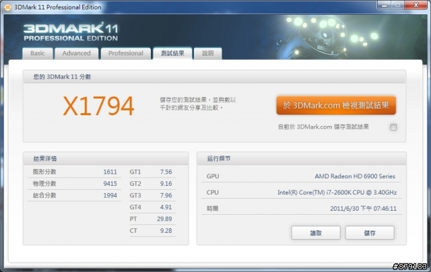Screen dimensions: 431x272
Task: Select the Professional tab
Action: (126, 53)
